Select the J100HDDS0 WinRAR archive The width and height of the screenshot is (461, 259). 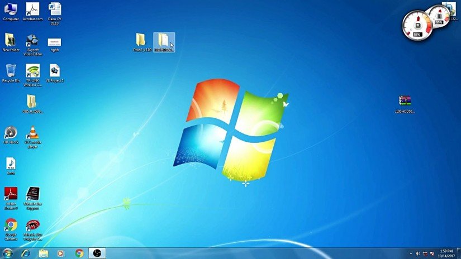pos(405,104)
